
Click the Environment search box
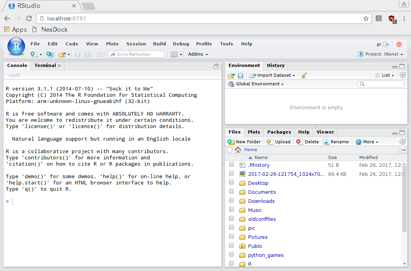point(381,84)
